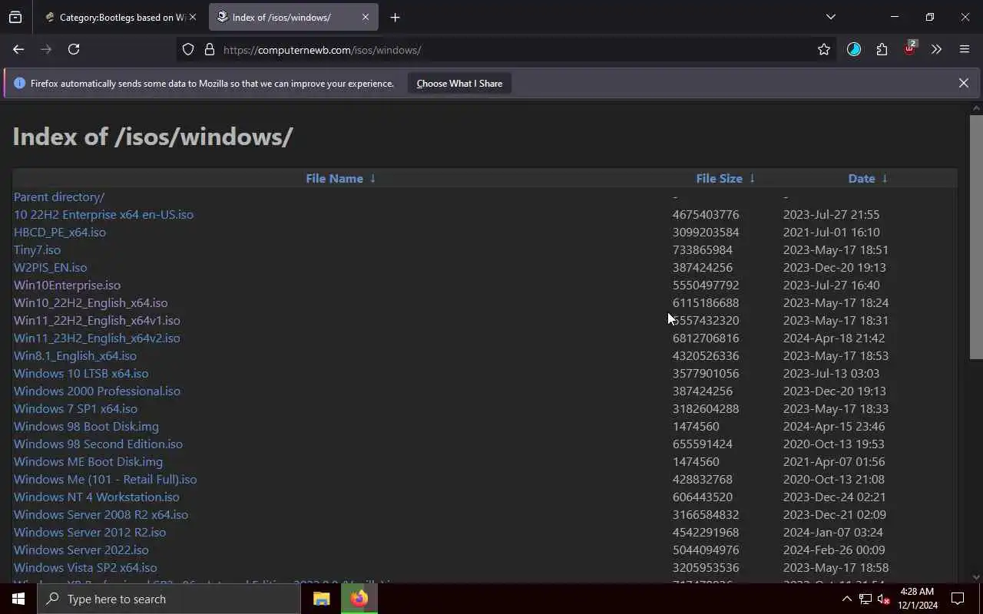Download Windows Server 2008 R2 x64.iso
The image size is (983, 614).
coord(101,514)
